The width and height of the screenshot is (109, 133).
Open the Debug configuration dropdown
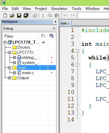point(54,28)
